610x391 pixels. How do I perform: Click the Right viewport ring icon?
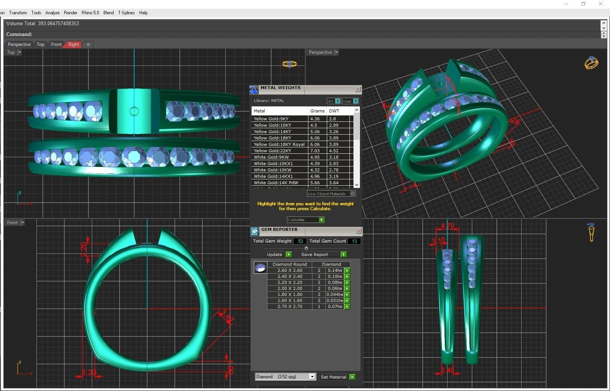pyautogui.click(x=591, y=232)
